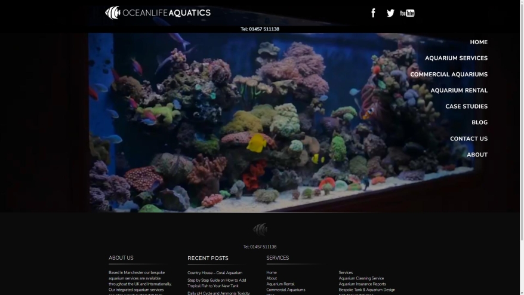Go to the HOME menu item
524x295 pixels.
[479, 42]
